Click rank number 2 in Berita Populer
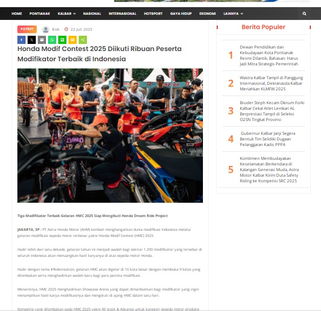The height and width of the screenshot is (311, 321). coord(231,83)
